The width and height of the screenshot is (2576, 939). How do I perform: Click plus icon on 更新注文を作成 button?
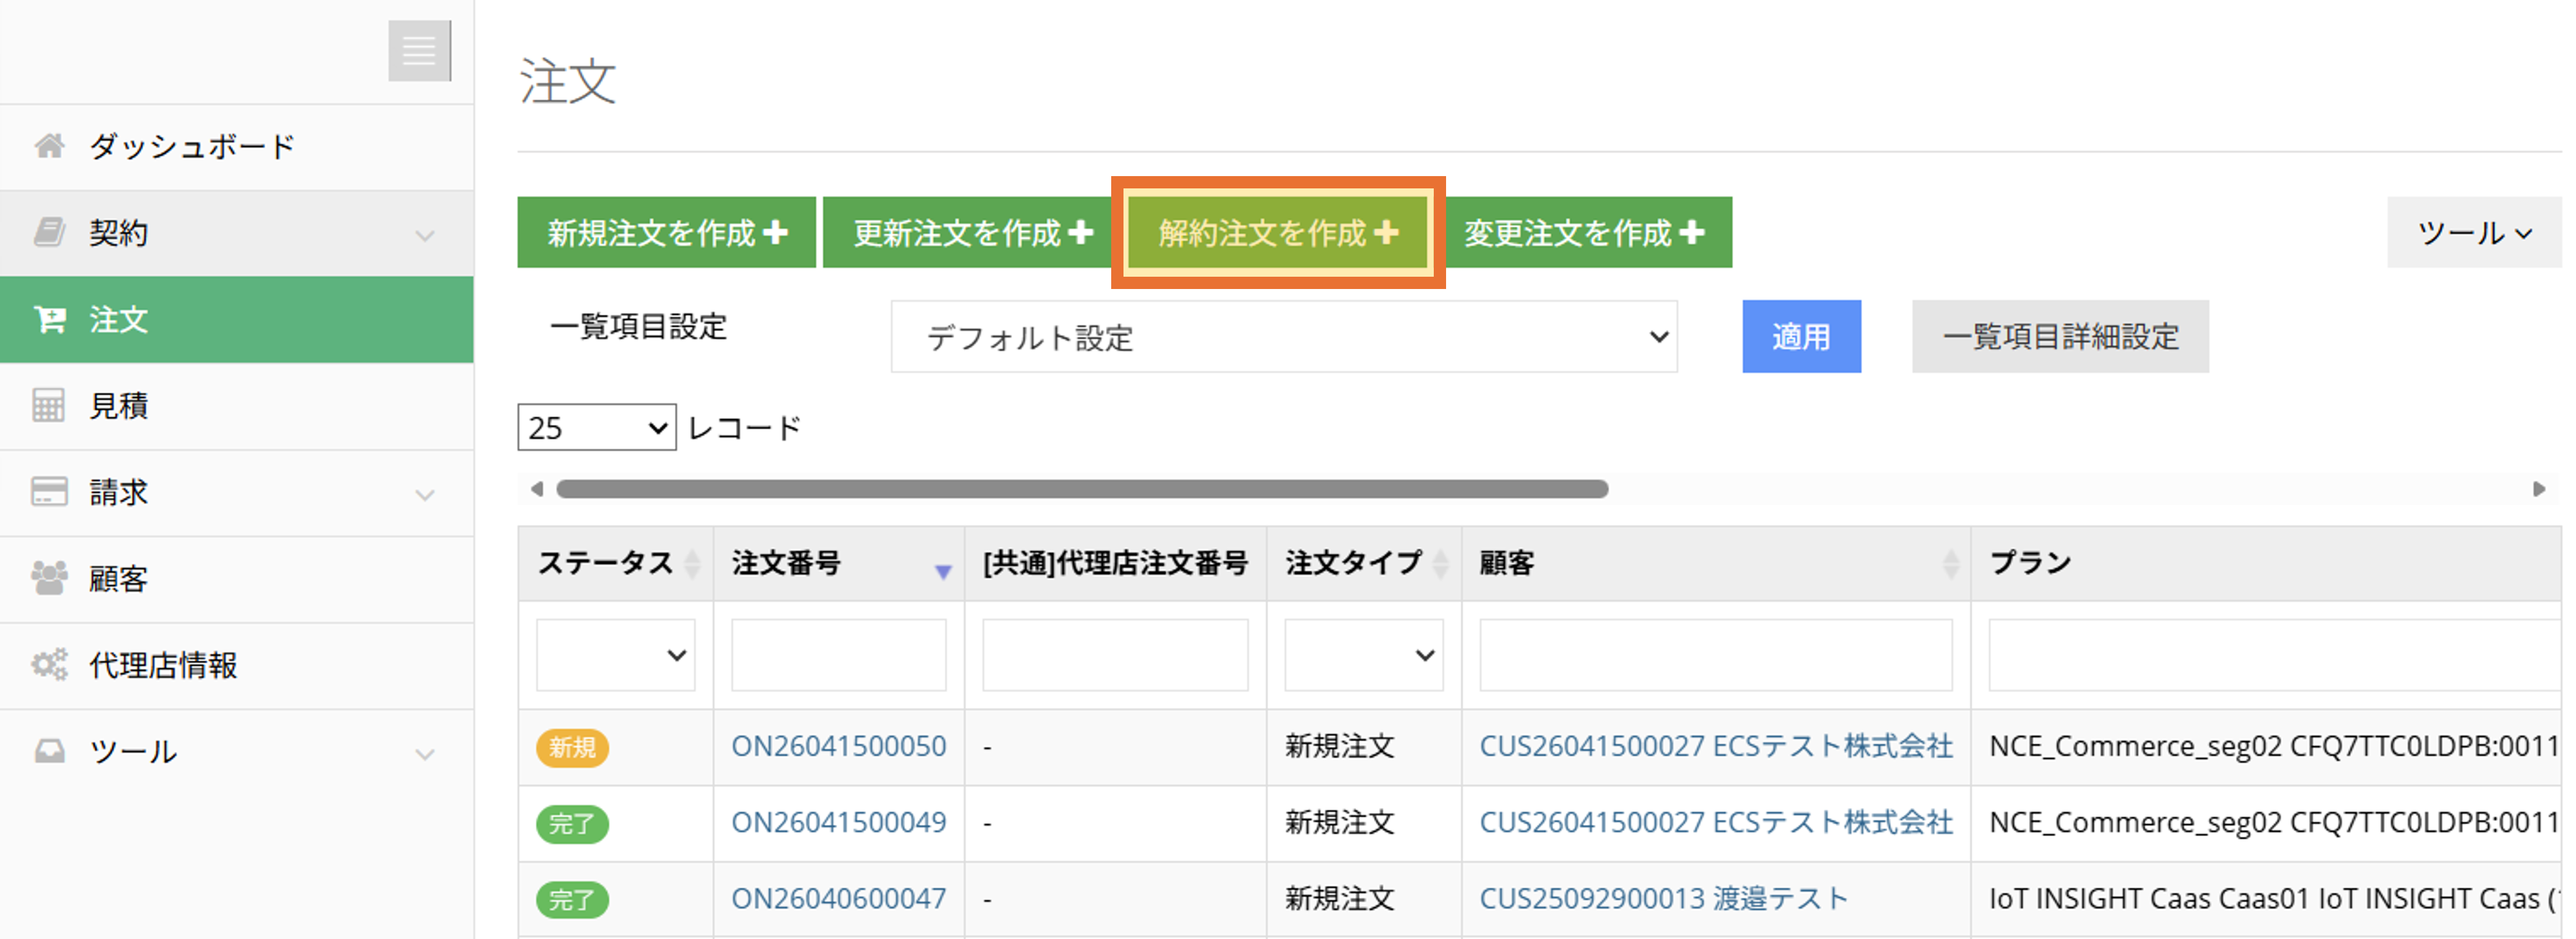(1080, 233)
